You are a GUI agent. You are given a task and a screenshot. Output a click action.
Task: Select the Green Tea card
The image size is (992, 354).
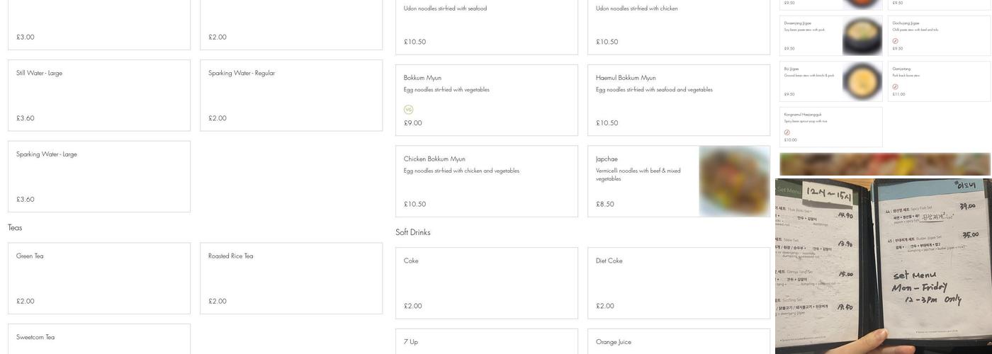click(x=99, y=278)
